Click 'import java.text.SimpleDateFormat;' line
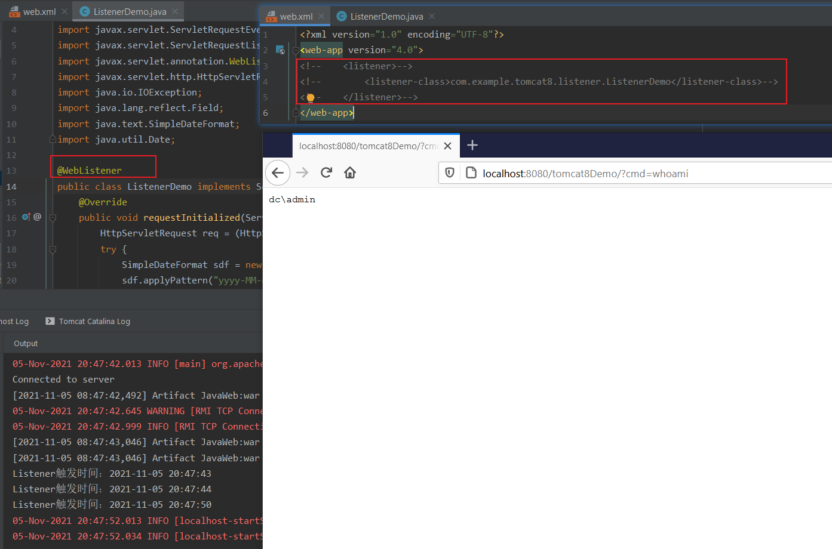Viewport: 832px width, 549px height. pos(149,124)
